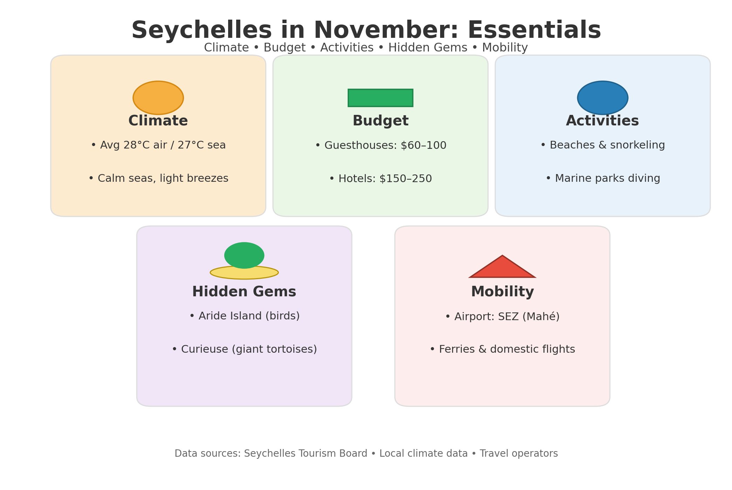The width and height of the screenshot is (732, 490).
Task: Select the Mobility card heading
Action: 502,292
